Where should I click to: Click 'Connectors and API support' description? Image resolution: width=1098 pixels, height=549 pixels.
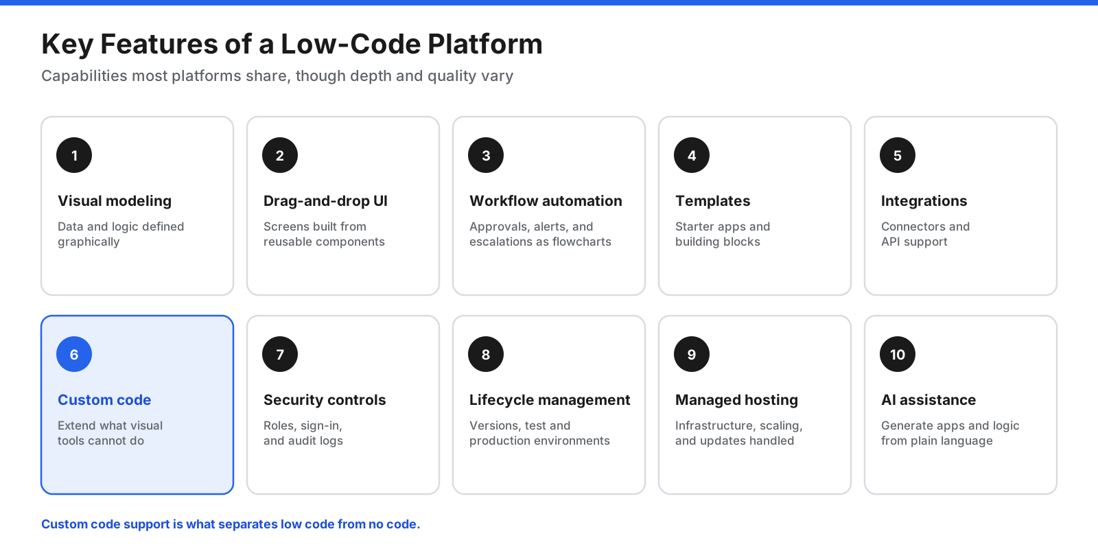[925, 234]
